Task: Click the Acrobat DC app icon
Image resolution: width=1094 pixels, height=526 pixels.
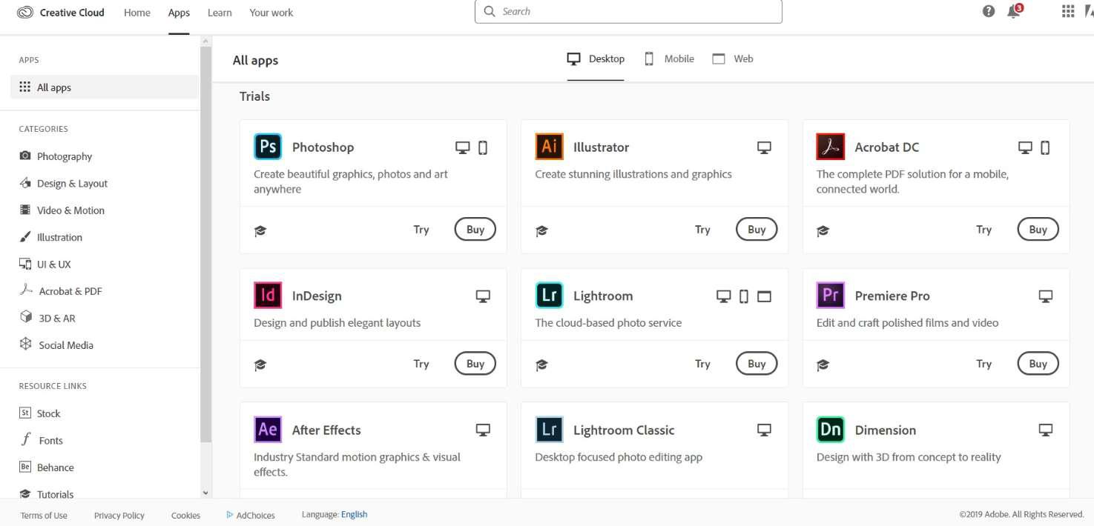Action: click(x=830, y=147)
